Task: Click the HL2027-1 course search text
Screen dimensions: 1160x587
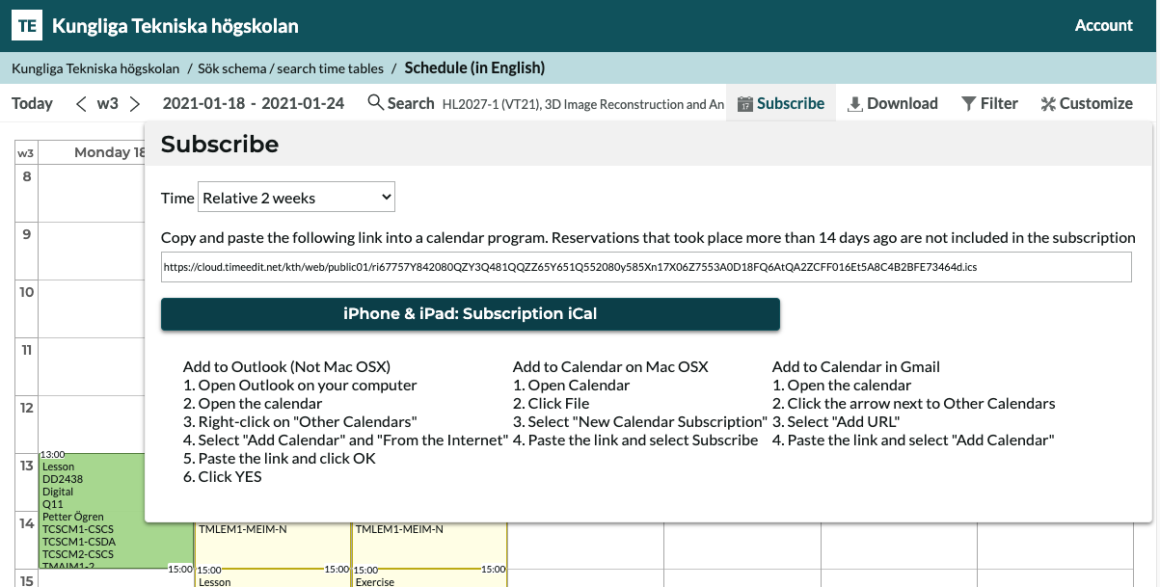Action: (x=582, y=104)
